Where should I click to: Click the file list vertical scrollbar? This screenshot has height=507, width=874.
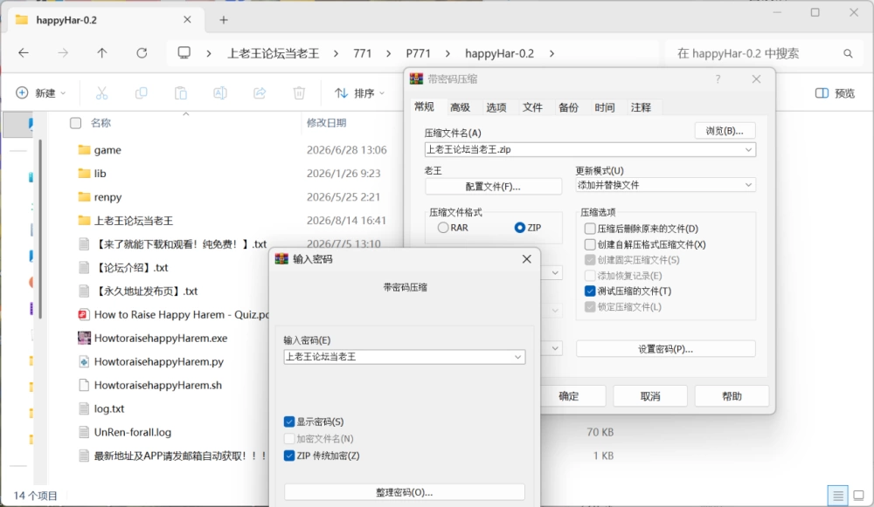pos(40,230)
